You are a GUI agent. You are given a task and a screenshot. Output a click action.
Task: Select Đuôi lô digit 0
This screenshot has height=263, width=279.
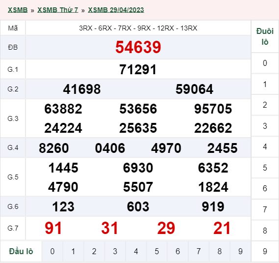click(x=265, y=63)
